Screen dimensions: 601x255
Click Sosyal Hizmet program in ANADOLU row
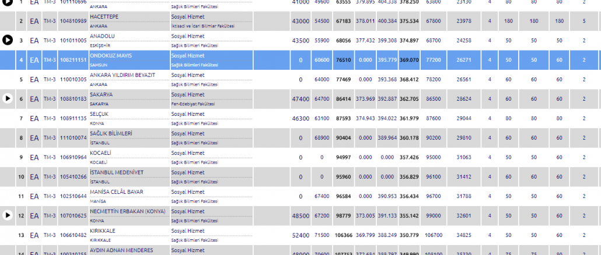point(187,36)
